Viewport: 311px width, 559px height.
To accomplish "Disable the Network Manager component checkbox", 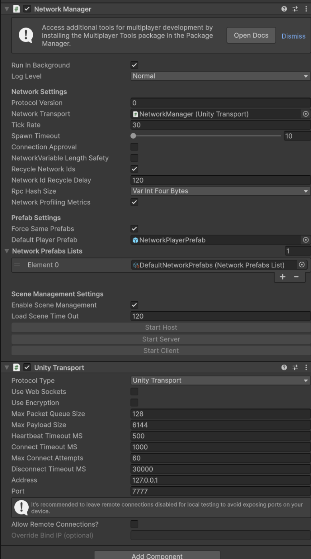I will pyautogui.click(x=27, y=9).
